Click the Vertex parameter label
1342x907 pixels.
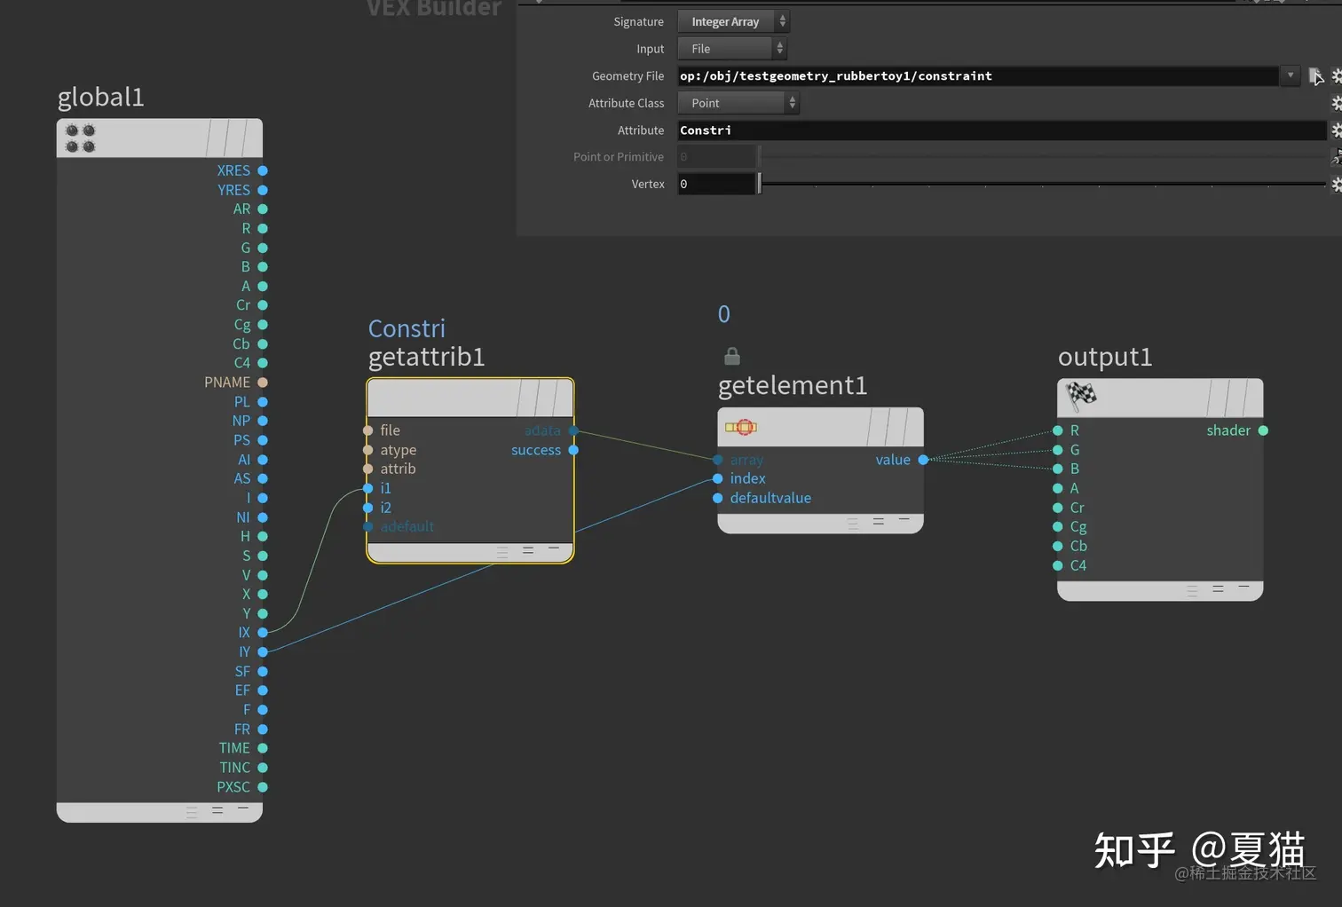[648, 184]
